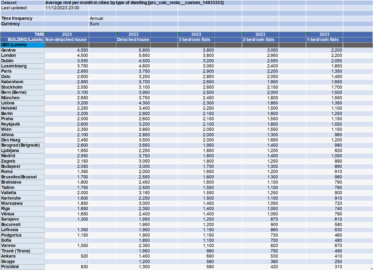Select the 'Bern (Berne)' row label
The width and height of the screenshot is (373, 270).
22,92
